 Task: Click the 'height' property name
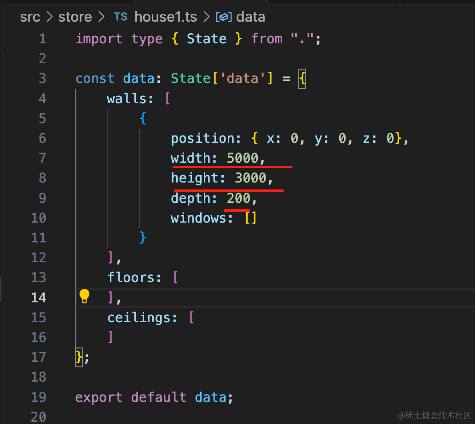click(x=195, y=178)
